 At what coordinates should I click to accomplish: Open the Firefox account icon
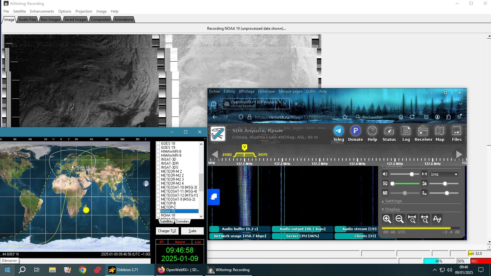437,117
